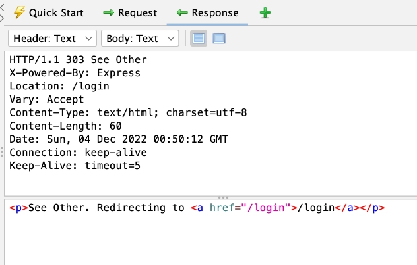Click the green Request arrow icon
Image resolution: width=417 pixels, height=265 pixels.
108,12
